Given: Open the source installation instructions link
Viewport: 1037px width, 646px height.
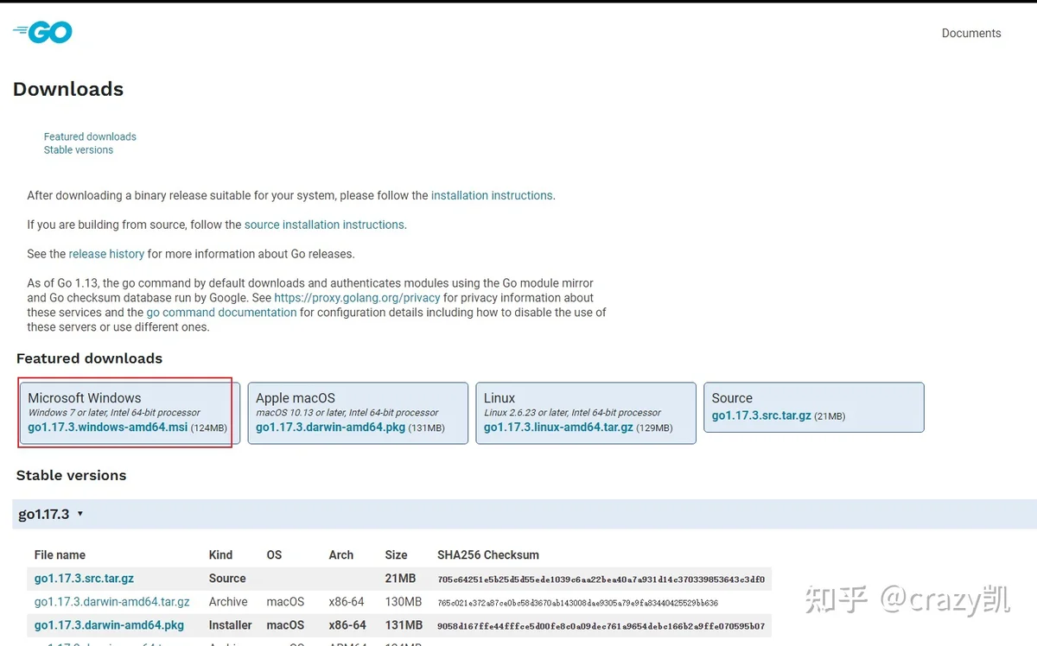Looking at the screenshot, I should [x=324, y=225].
